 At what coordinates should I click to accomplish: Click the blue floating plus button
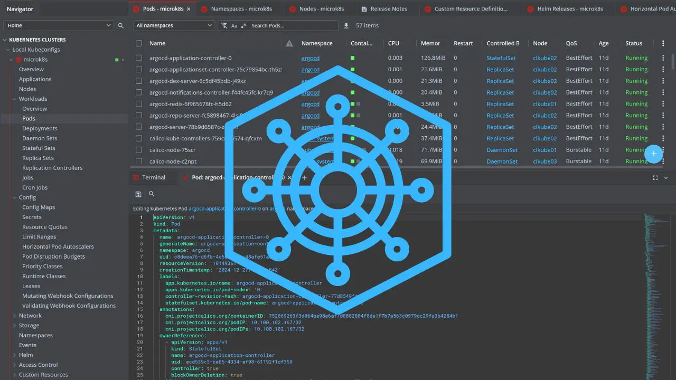tap(654, 154)
